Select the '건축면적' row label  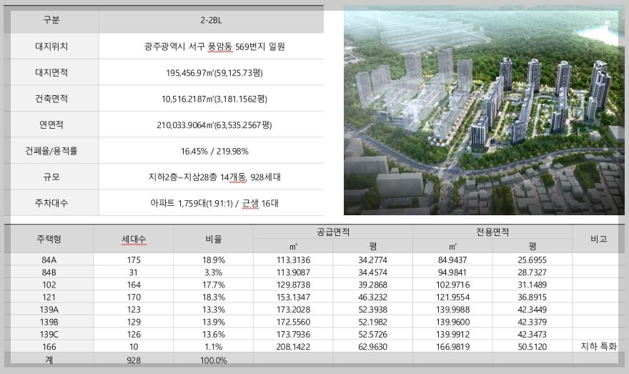(51, 98)
